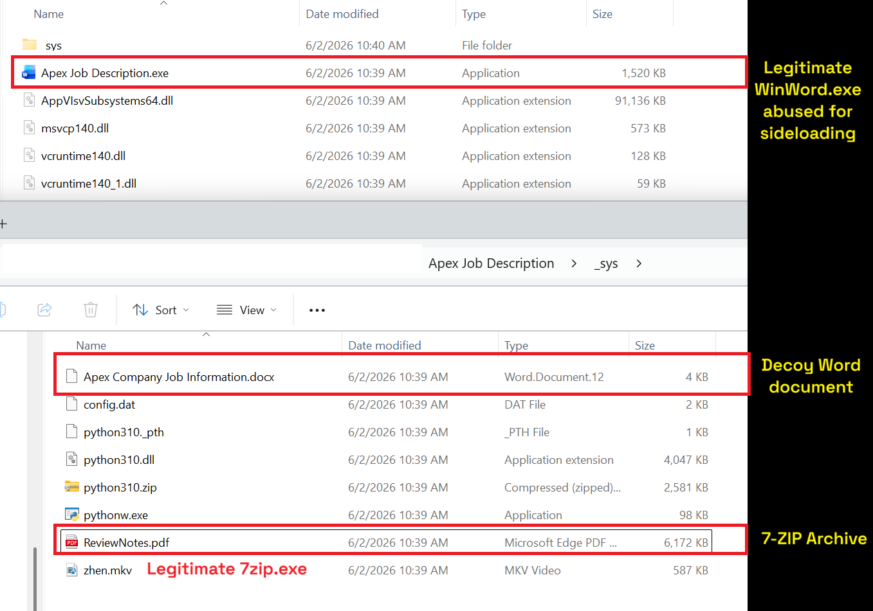Viewport: 873px width, 611px height.
Task: Click the python310.zip archive icon
Action: (x=72, y=487)
